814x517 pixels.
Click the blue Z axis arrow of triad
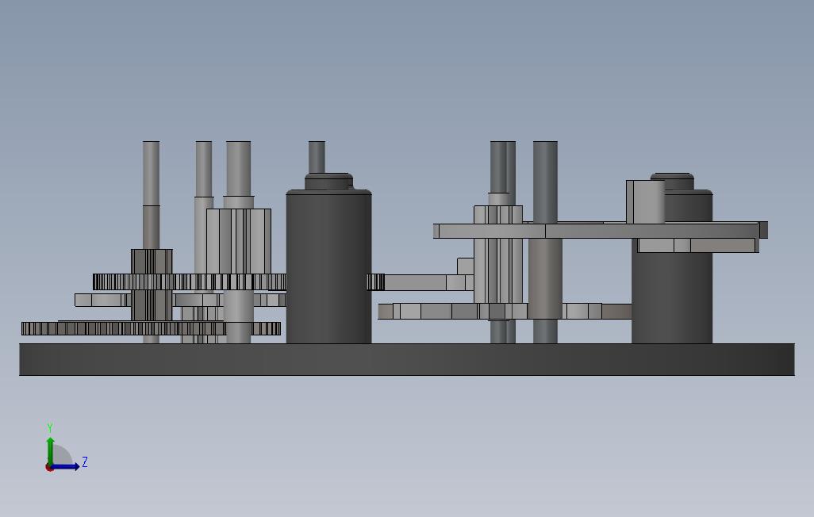[65, 467]
